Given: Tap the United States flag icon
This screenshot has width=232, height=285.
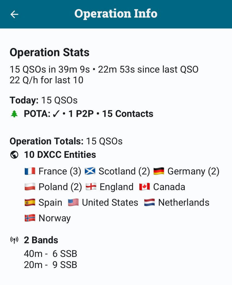Looking at the screenshot, I should [x=73, y=203].
